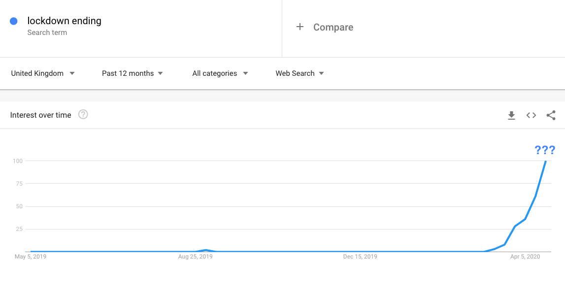Click the Apr 5, 2020 axis label
565x293 pixels.
[525, 257]
